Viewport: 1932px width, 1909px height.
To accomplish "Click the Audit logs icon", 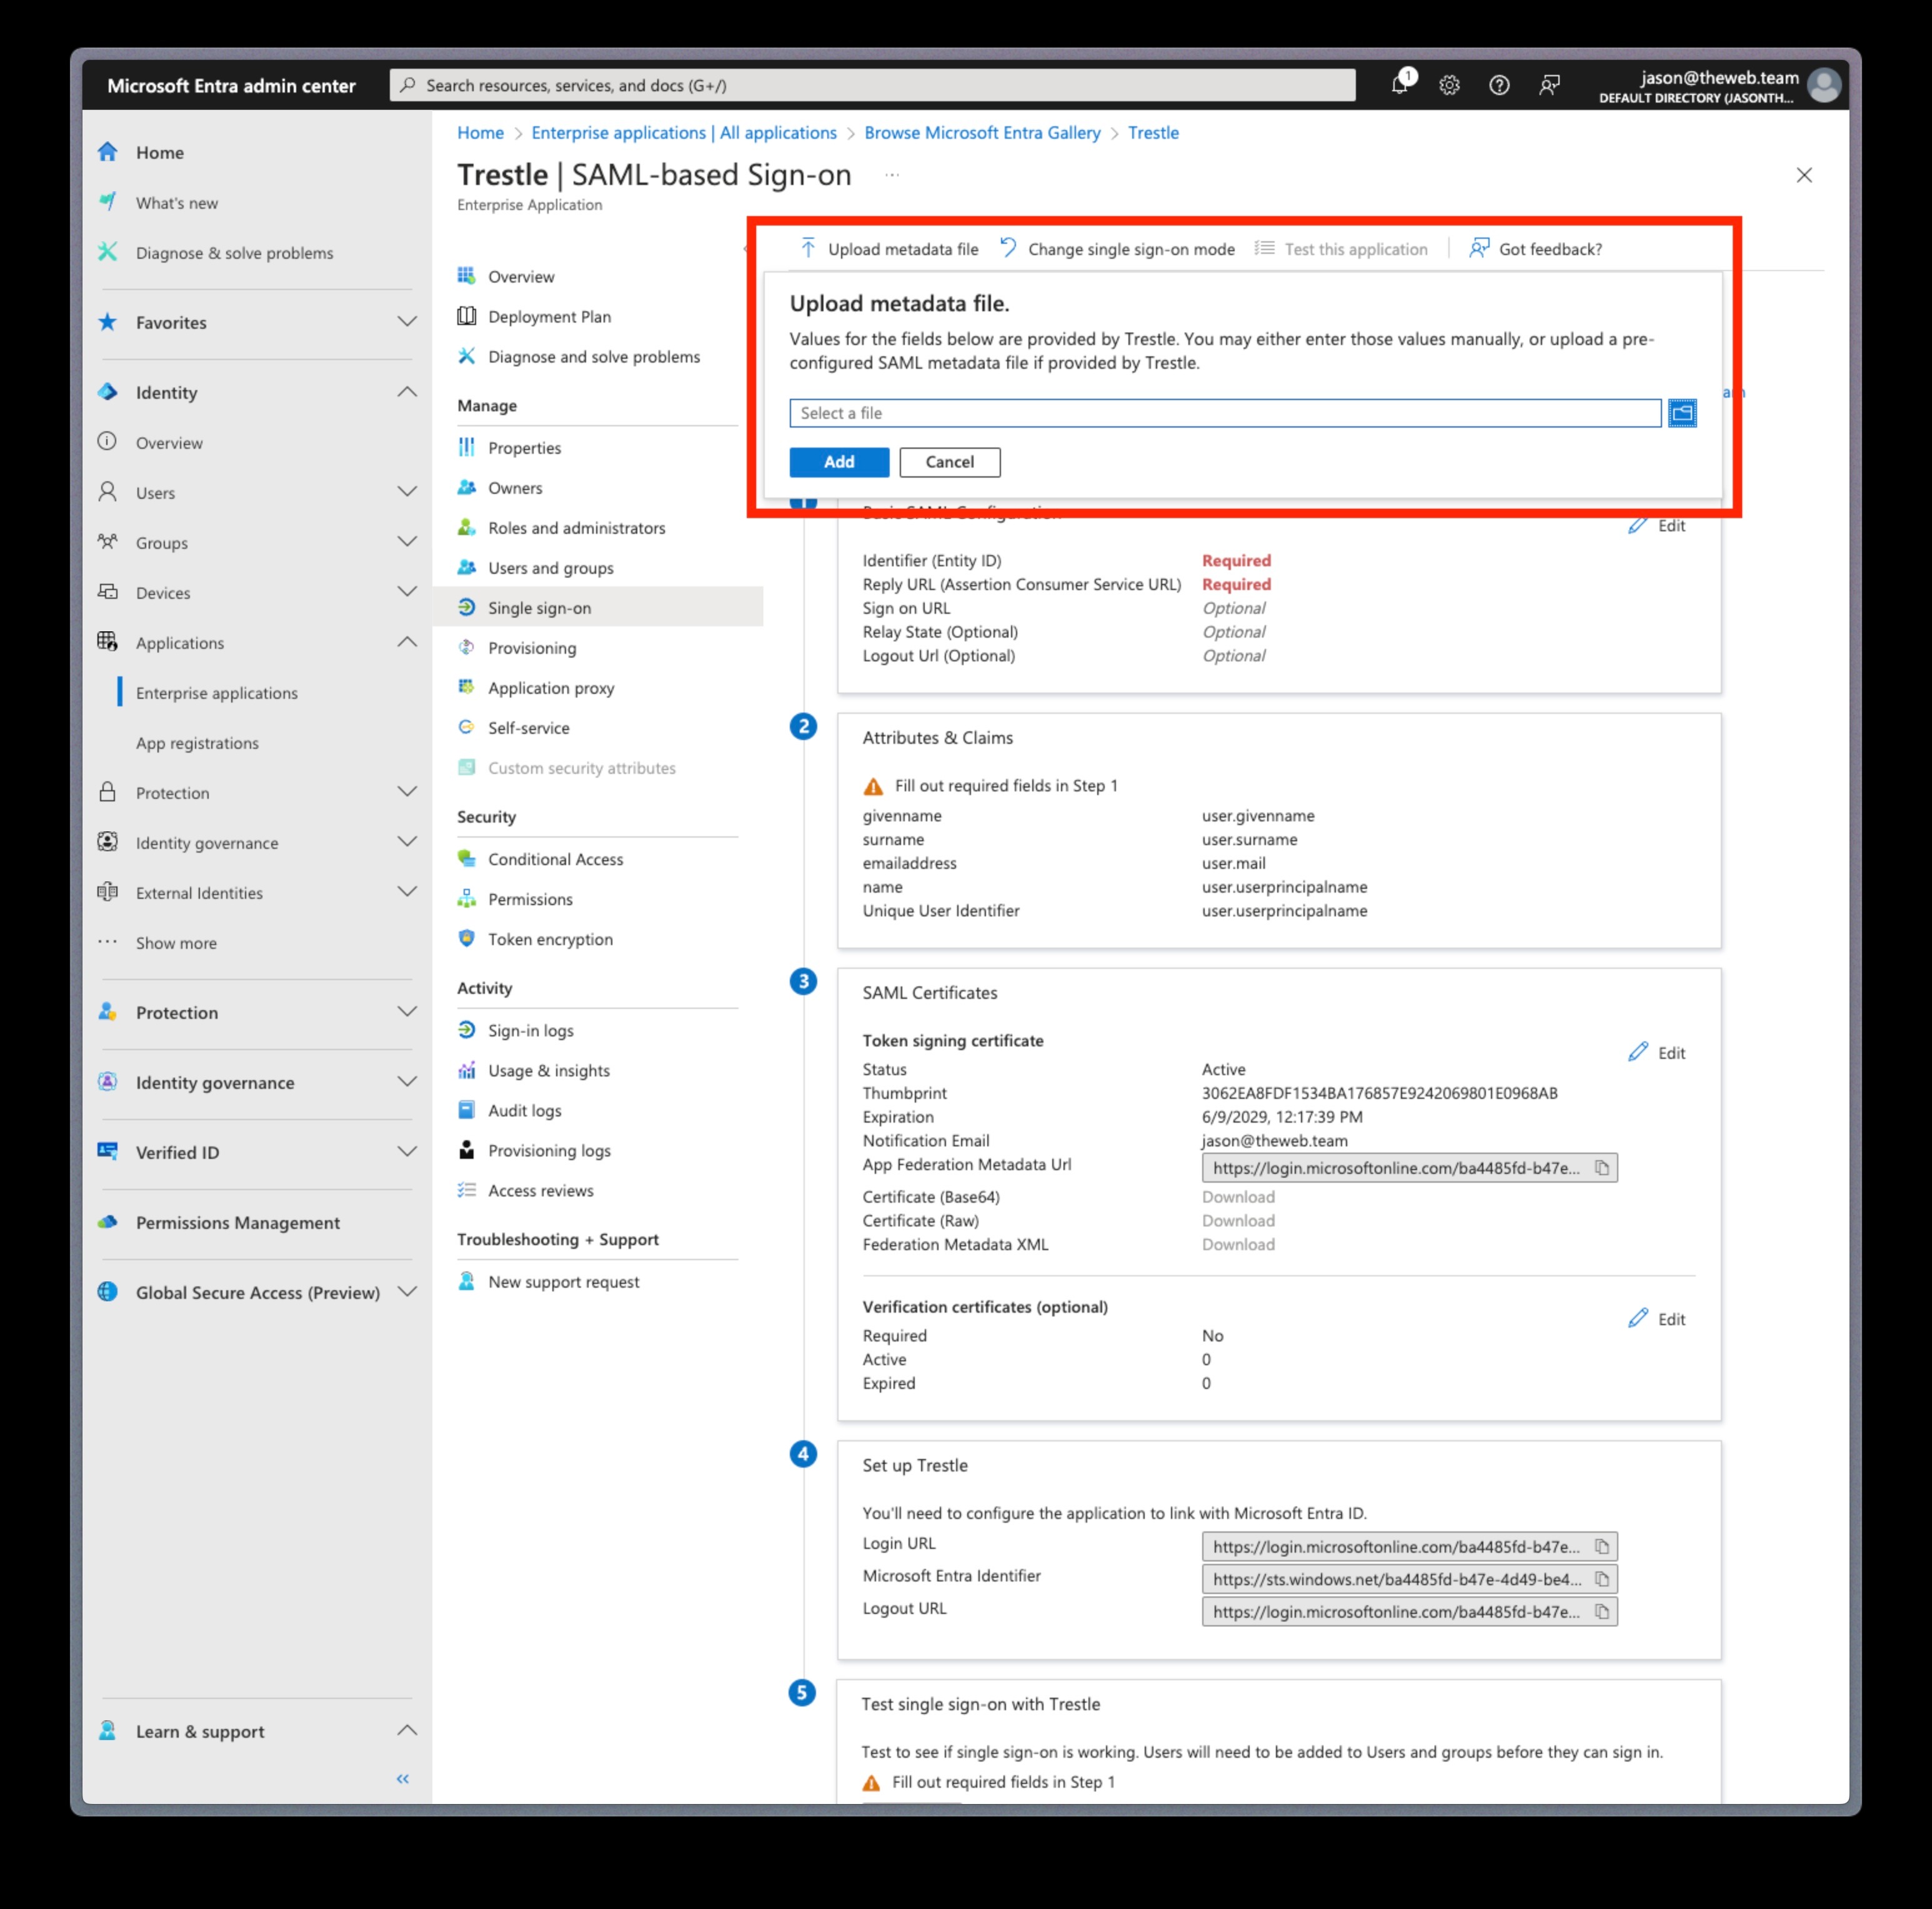I will pyautogui.click(x=466, y=1110).
